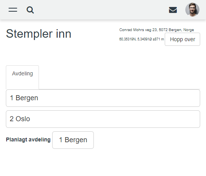This screenshot has height=176, width=206.
Task: Open messages via the envelope icon
Action: [x=173, y=10]
